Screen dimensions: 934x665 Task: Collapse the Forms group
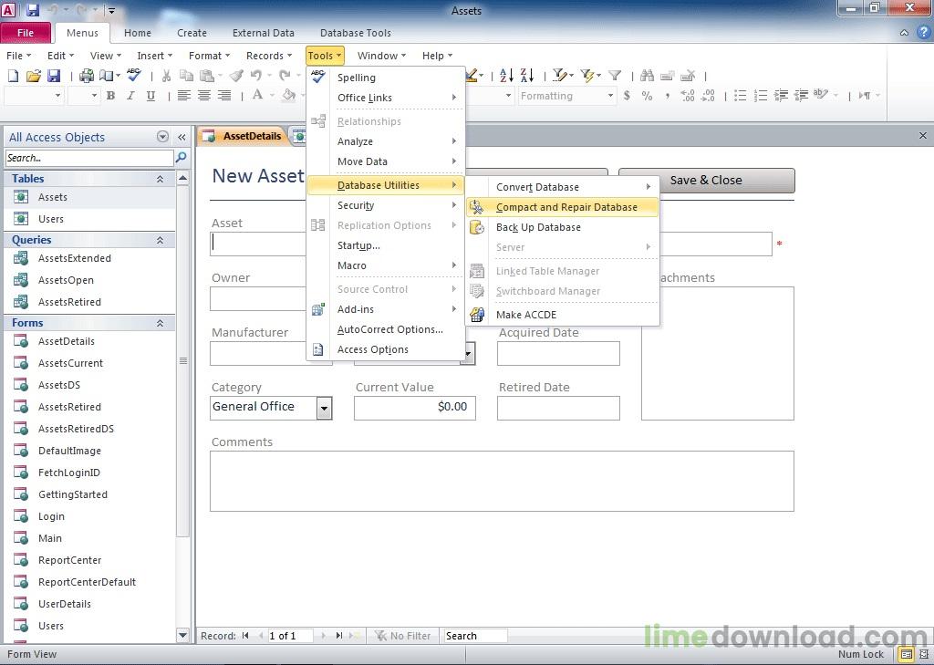coord(161,323)
